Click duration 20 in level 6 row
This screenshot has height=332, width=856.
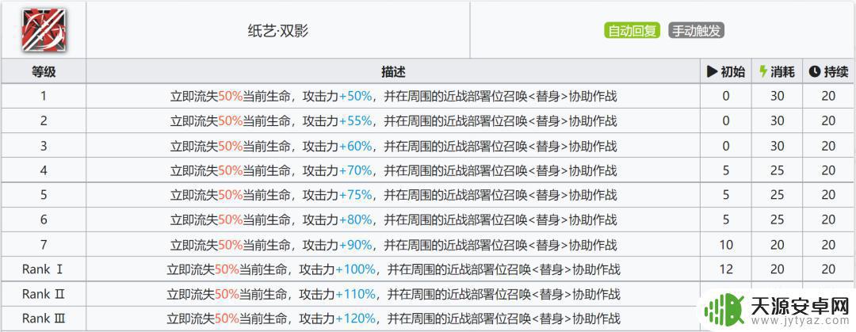[829, 220]
